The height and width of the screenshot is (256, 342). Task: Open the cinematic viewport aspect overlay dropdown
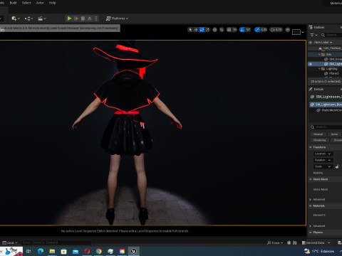pos(298,32)
